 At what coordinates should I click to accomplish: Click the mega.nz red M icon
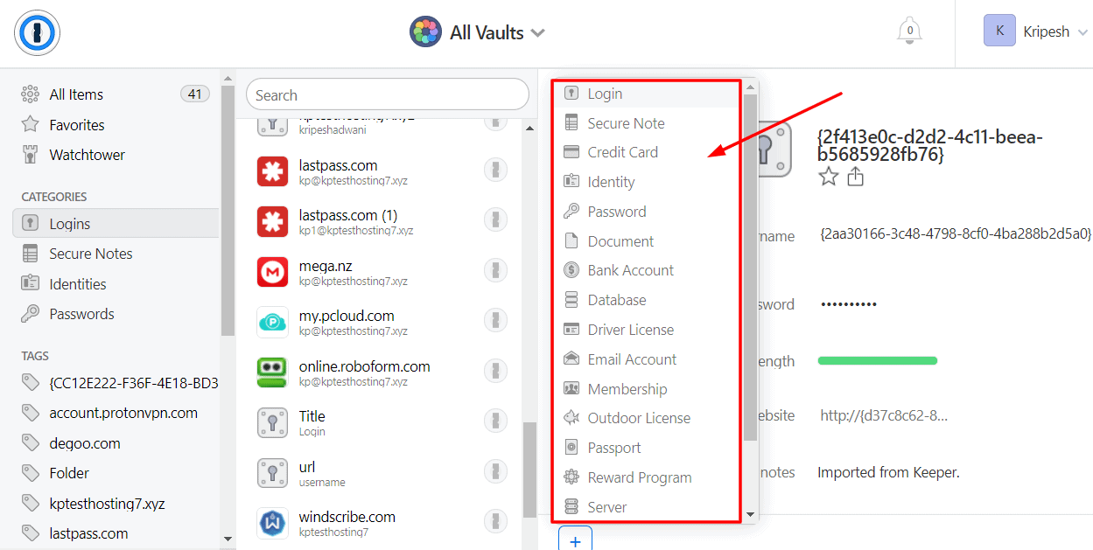click(273, 272)
